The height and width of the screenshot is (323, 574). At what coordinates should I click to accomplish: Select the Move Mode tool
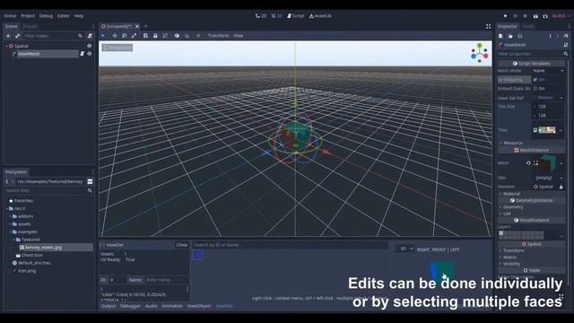pyautogui.click(x=115, y=36)
